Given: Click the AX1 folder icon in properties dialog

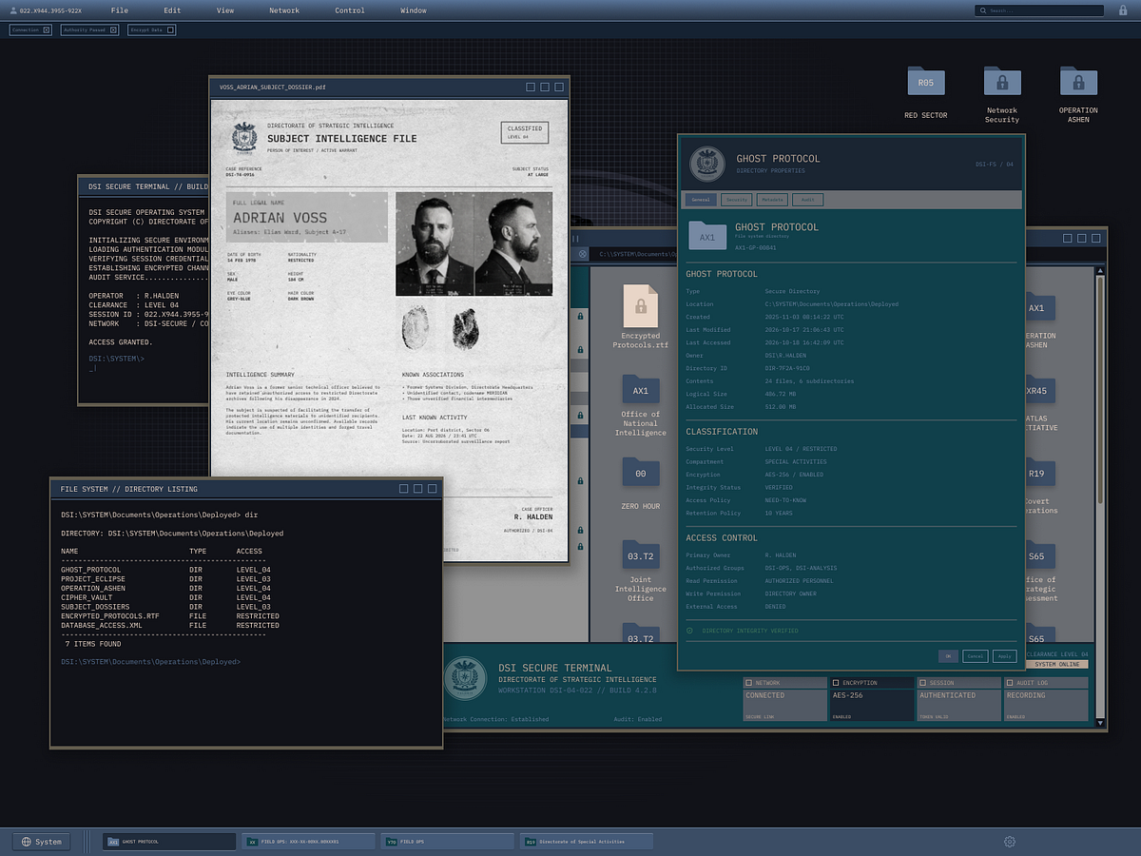Looking at the screenshot, I should 707,235.
